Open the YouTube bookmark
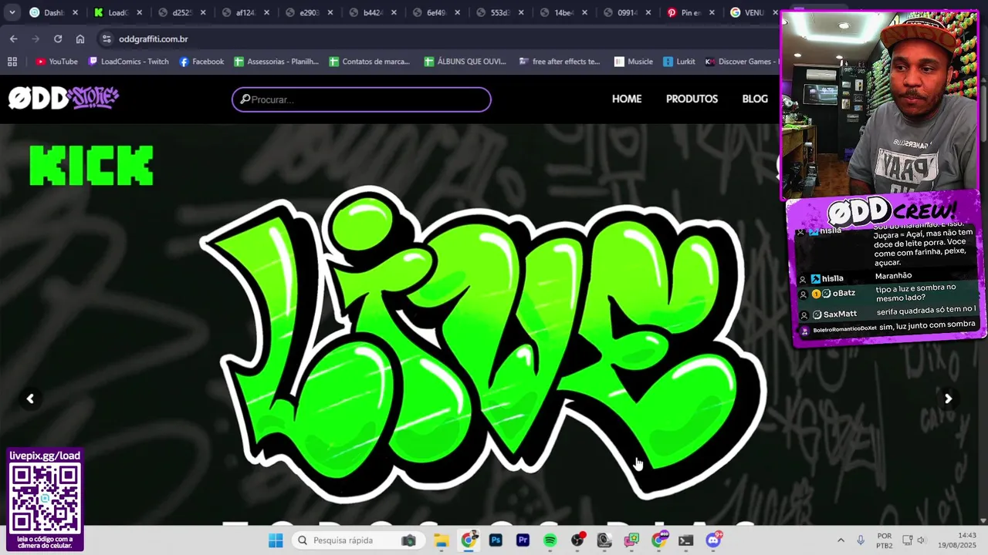The width and height of the screenshot is (988, 555). [x=56, y=62]
